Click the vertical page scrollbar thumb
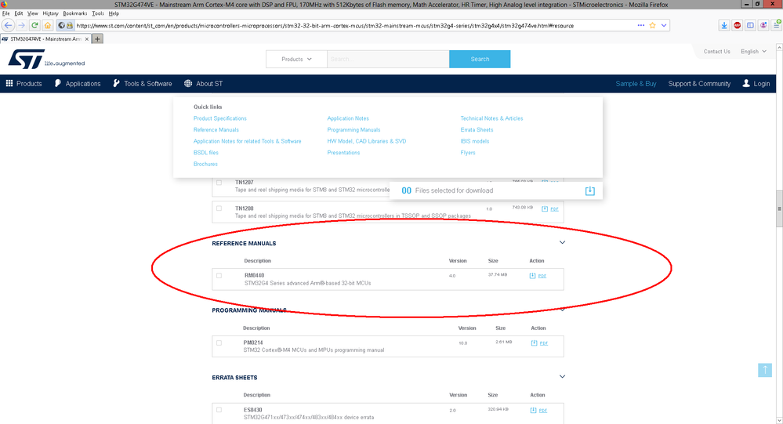This screenshot has width=783, height=424. (x=779, y=208)
